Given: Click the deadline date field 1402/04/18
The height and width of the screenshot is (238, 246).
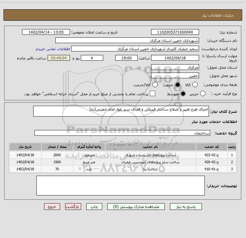Looking at the screenshot, I should pos(175,58).
